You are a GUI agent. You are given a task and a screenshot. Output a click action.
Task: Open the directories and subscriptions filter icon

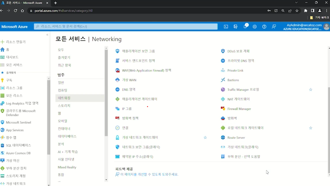click(x=235, y=27)
